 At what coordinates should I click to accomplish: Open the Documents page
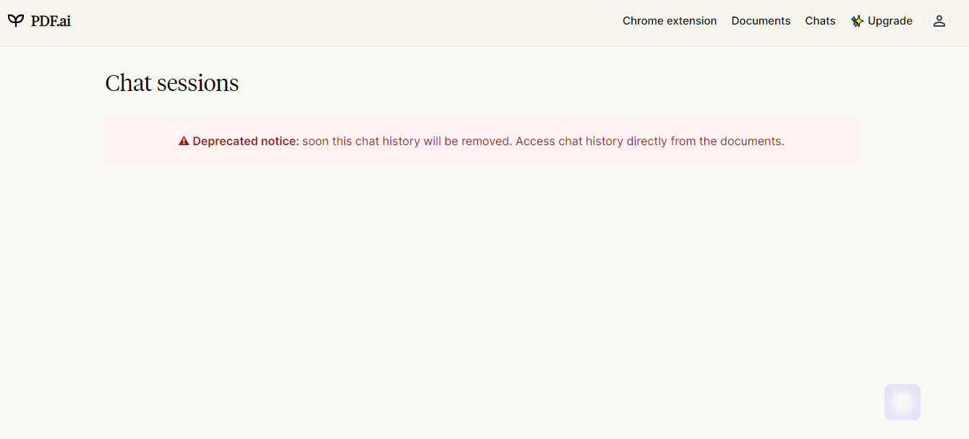[x=761, y=21]
